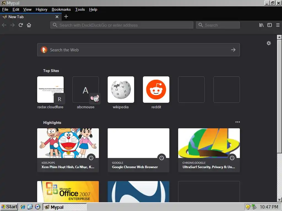The image size is (282, 211).
Task: Click the second quick launch icon
Action: tap(30, 207)
